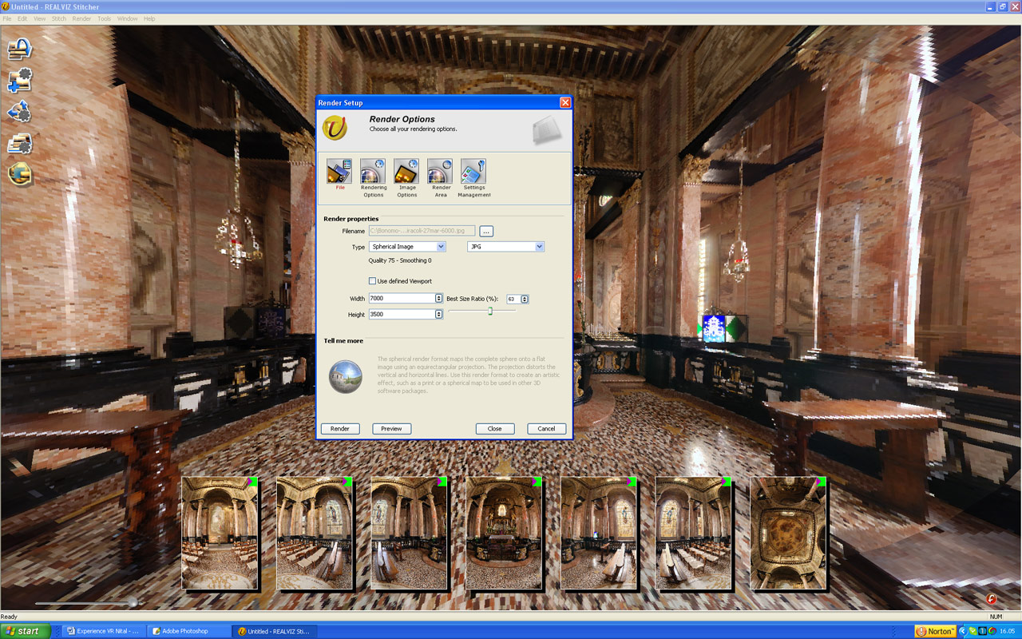Click the Best Size Ratio spinner arrows
Viewport: 1022px width, 639px height.
[x=525, y=300]
